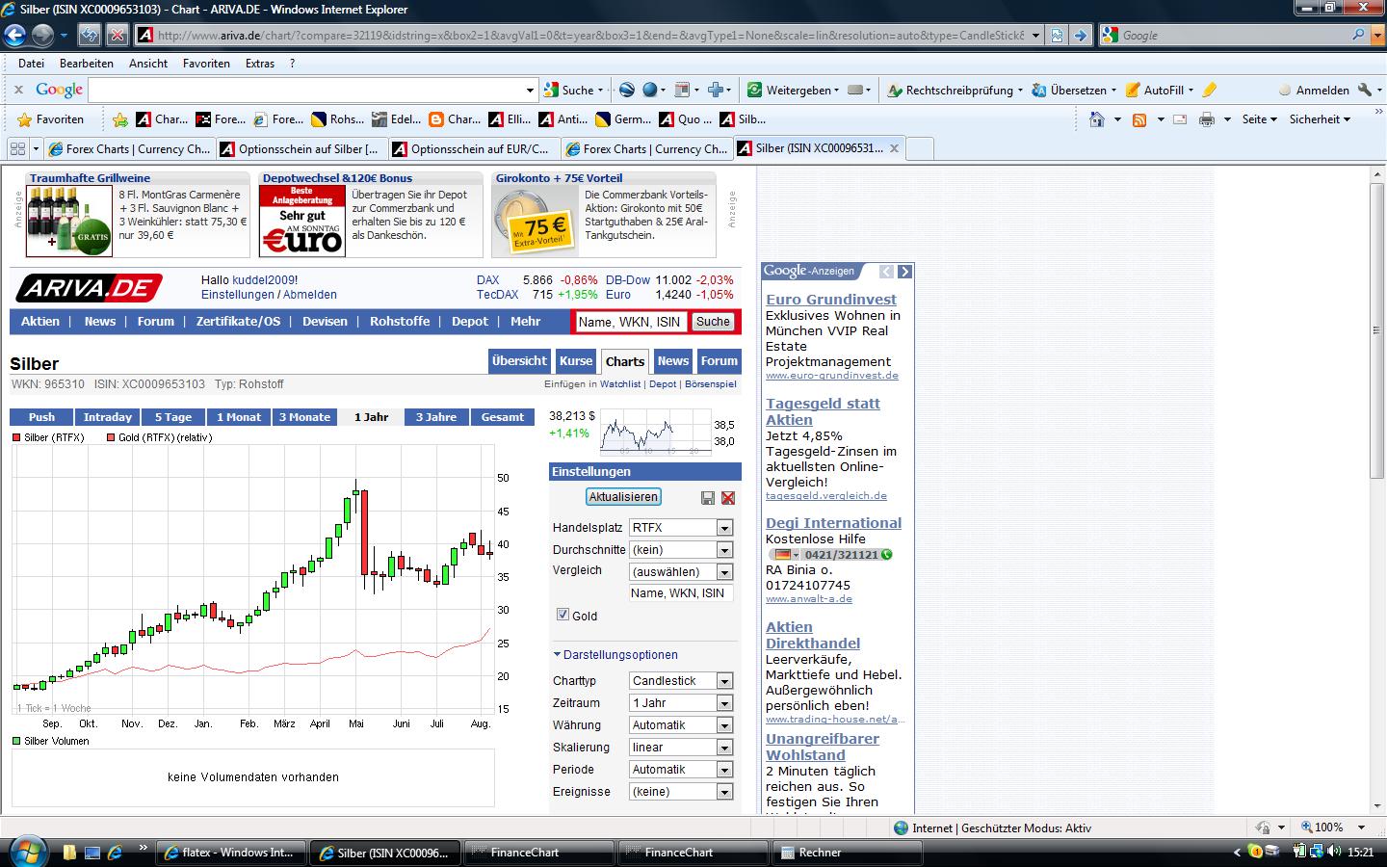Click the Windows Start orb

tap(26, 852)
